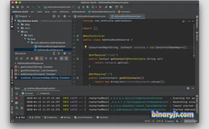Image resolution: width=209 pixels, height=129 pixels.
Task: Toggle Autoscroll to Source in Structure
Action: pos(61,58)
